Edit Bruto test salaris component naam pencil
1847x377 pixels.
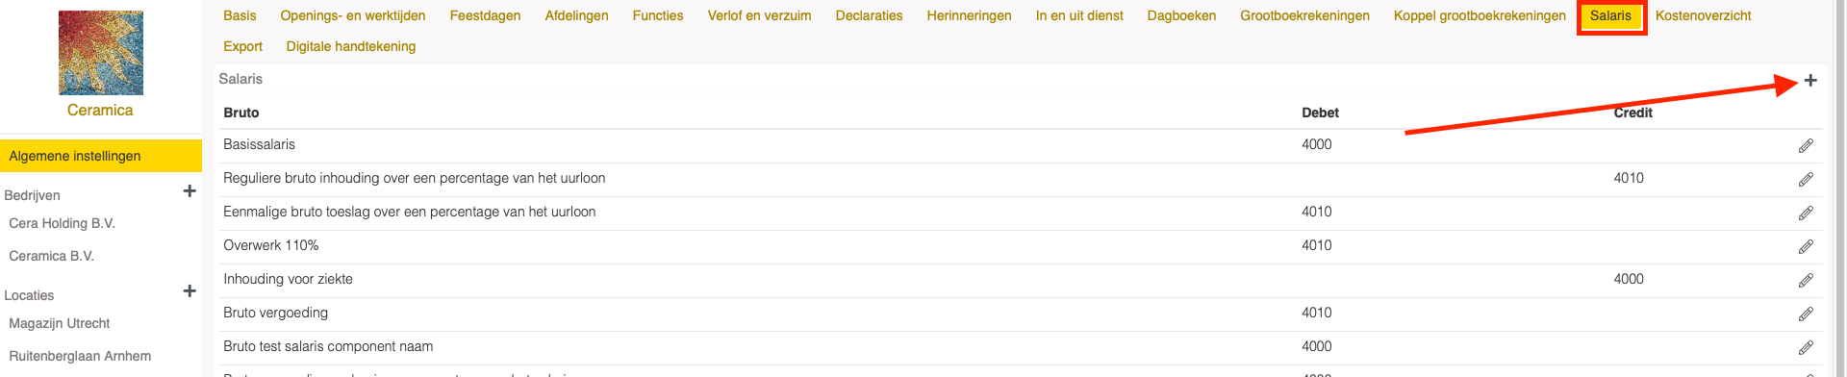click(x=1806, y=348)
